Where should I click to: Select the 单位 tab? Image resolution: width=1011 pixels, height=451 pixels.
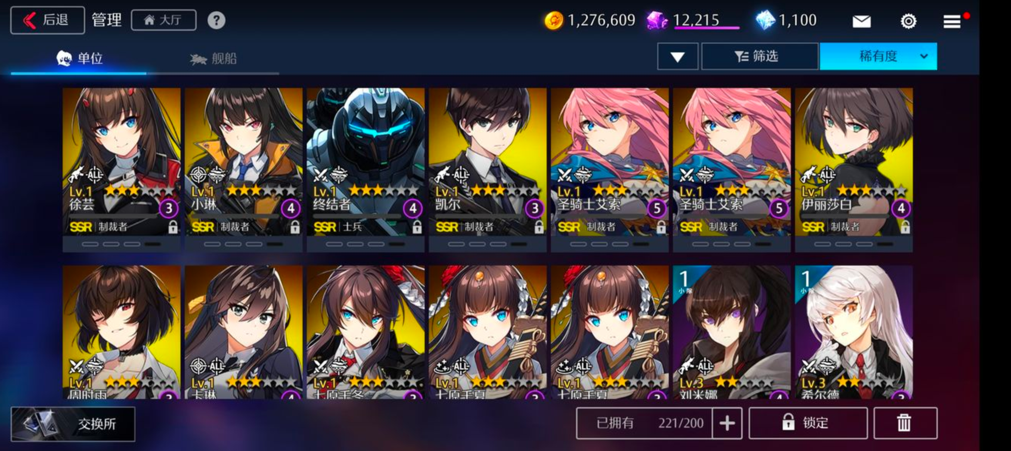click(80, 59)
